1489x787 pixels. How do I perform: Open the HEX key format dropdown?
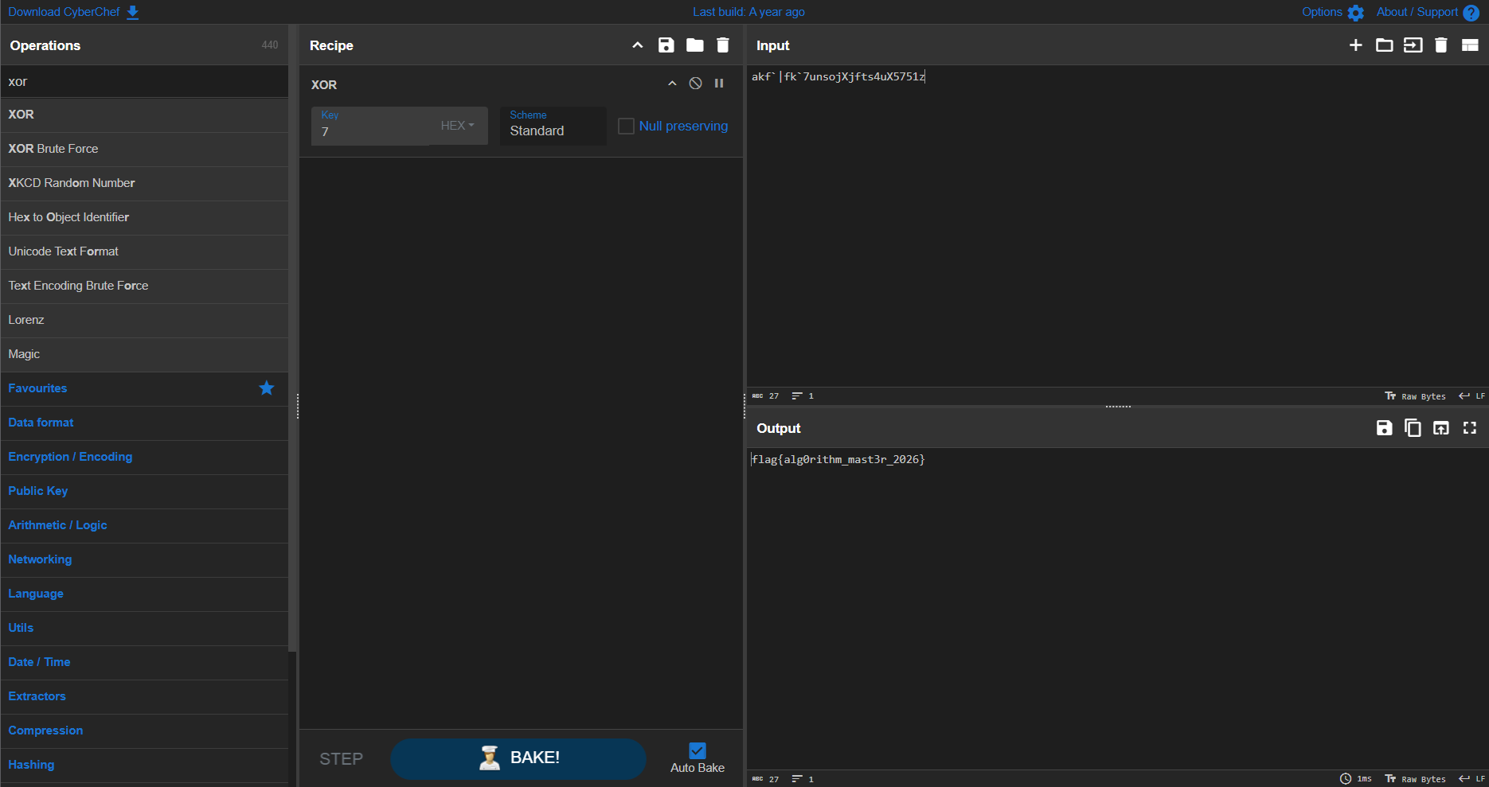[x=458, y=126]
